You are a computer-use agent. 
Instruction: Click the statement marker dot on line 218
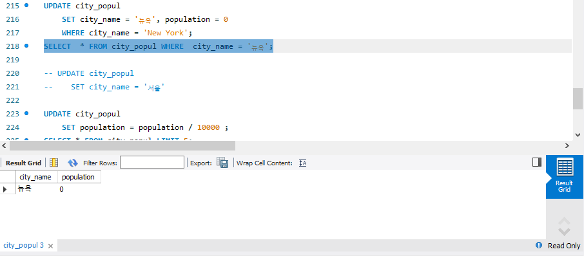click(x=26, y=46)
